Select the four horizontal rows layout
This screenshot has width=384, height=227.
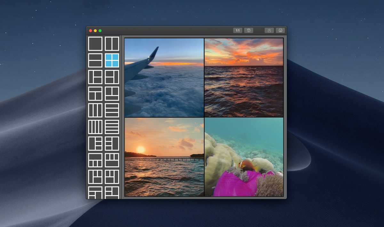(x=112, y=127)
